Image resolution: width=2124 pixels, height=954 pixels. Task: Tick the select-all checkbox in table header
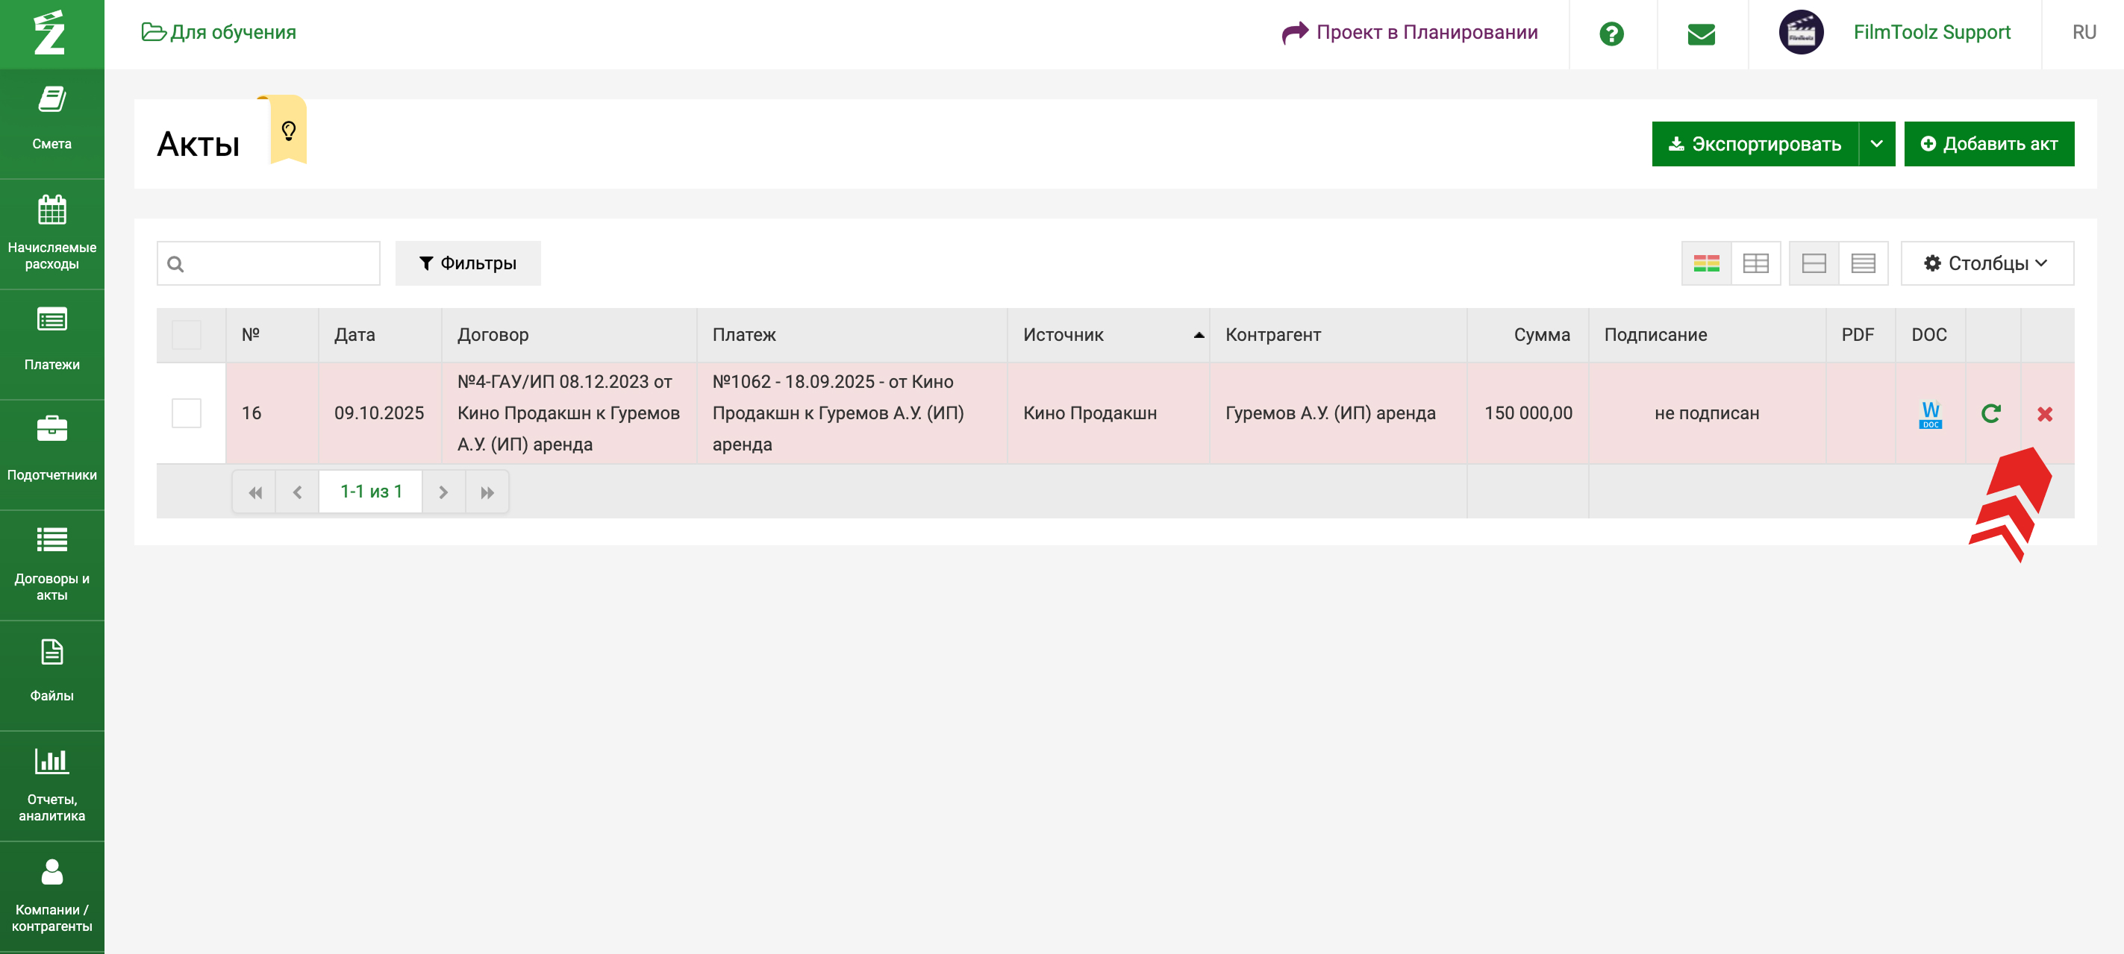click(187, 336)
